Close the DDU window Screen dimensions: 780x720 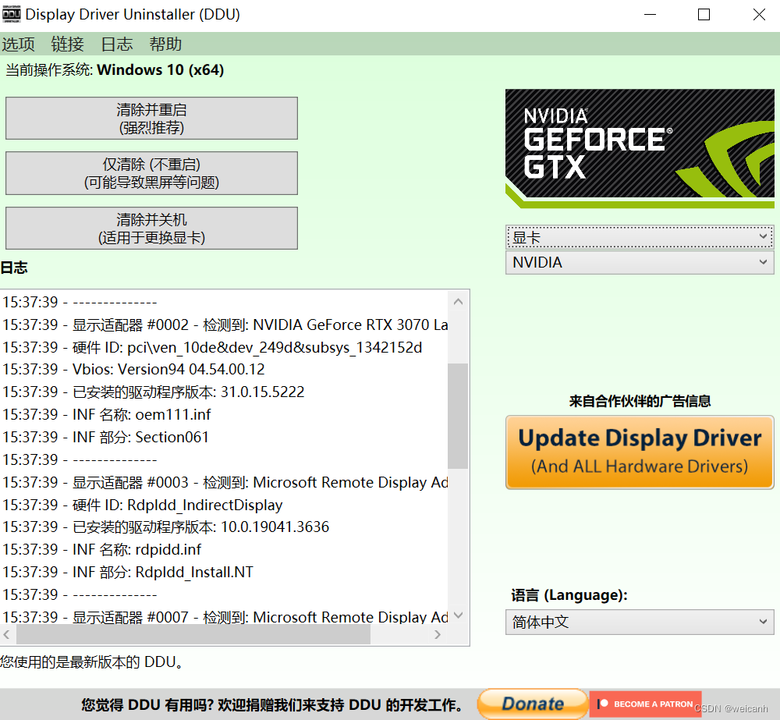[x=759, y=14]
